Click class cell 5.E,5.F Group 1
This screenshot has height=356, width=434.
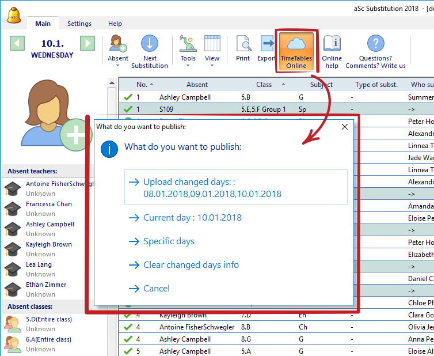[263, 109]
